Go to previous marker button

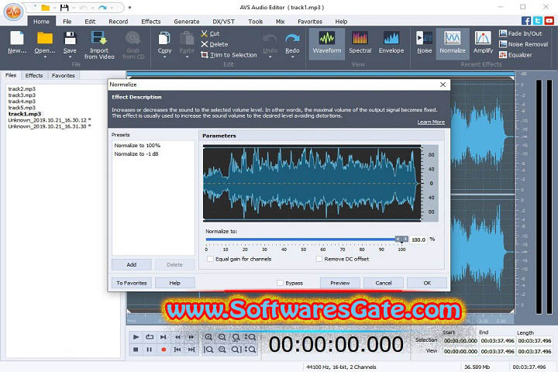[177, 350]
